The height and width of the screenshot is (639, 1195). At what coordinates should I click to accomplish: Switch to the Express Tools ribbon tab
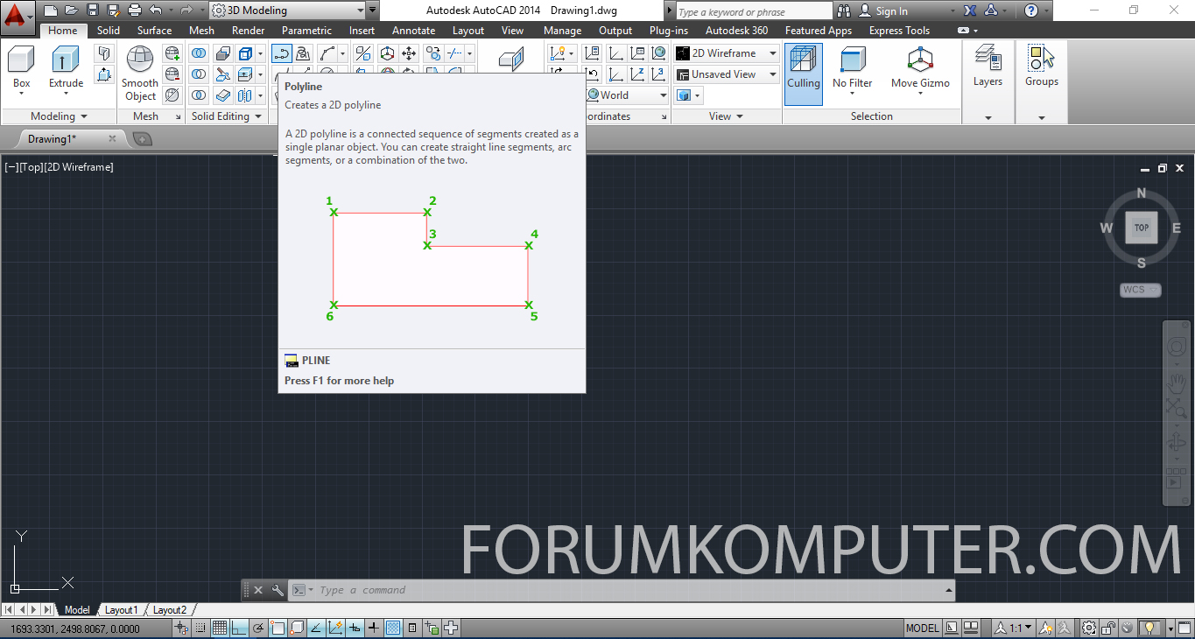click(899, 31)
